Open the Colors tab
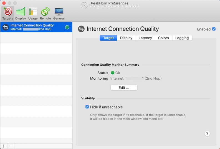This screenshot has height=149, width=220. [x=163, y=38]
